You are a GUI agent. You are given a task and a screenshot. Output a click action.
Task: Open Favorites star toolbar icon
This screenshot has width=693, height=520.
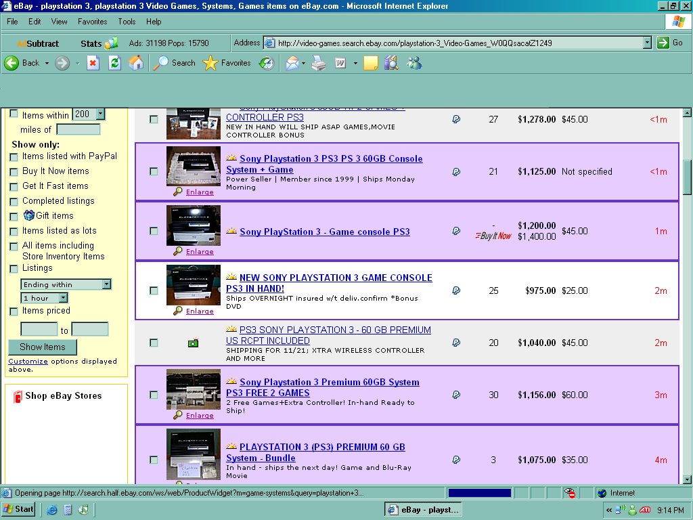pyautogui.click(x=210, y=63)
